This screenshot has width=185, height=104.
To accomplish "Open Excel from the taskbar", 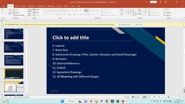I will click(x=118, y=101).
